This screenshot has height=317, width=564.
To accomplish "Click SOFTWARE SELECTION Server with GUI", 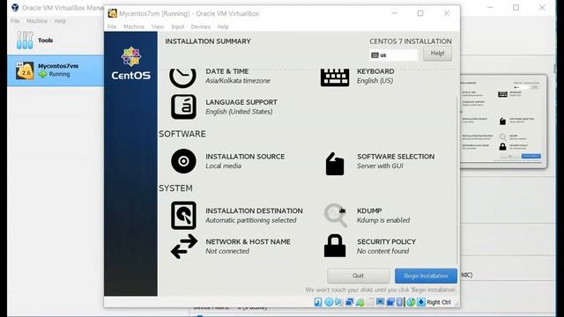I will [x=396, y=161].
